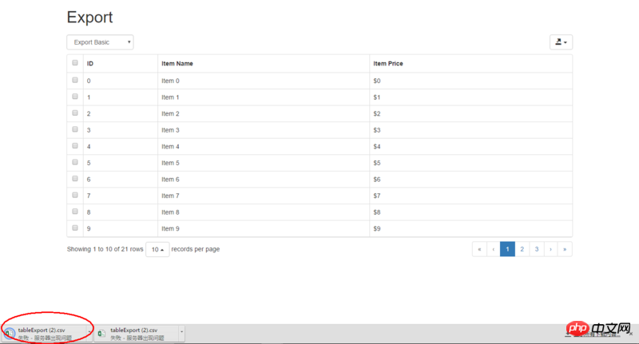
Task: Check the checkbox for Item 5 row
Action: [75, 162]
